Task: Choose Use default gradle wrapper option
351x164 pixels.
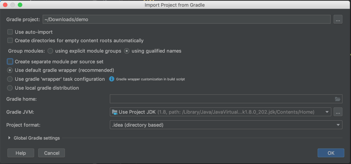Action: (10, 70)
